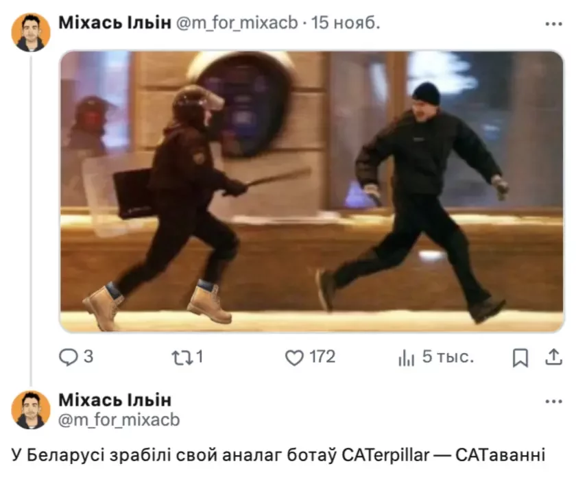Share the tweet via upload-arrow icon

(553, 357)
